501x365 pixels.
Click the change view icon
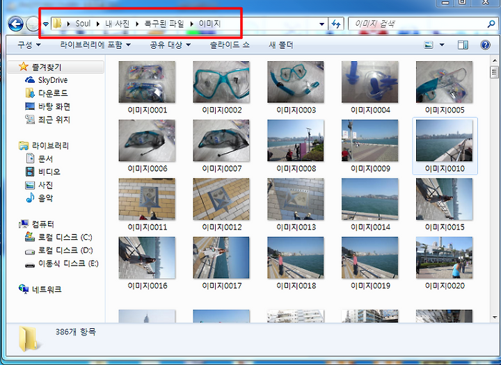(x=429, y=45)
